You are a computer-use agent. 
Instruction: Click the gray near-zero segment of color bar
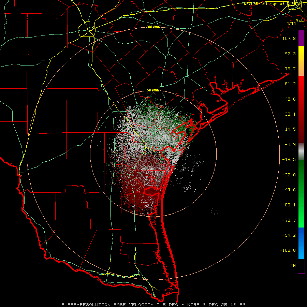click(301, 151)
